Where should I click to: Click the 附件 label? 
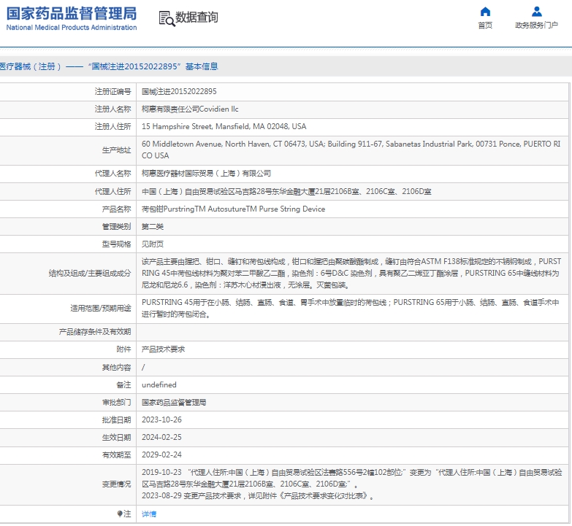pos(123,349)
